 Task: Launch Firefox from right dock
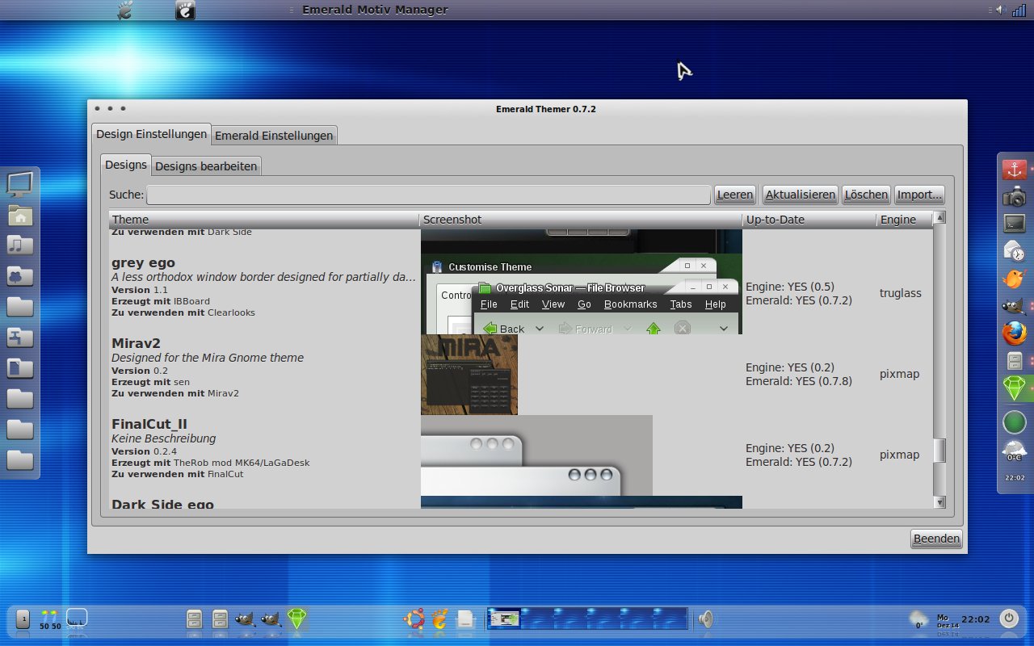(1014, 333)
